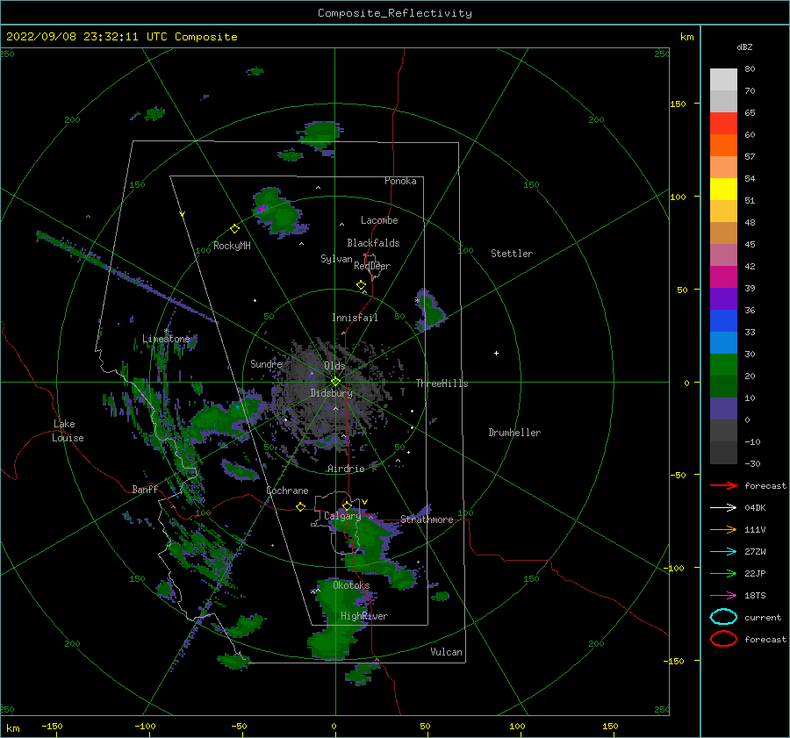Click the ThreeHills label
This screenshot has height=738, width=790.
tap(442, 383)
